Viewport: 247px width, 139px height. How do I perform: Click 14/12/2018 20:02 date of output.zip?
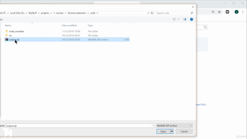[71, 39]
